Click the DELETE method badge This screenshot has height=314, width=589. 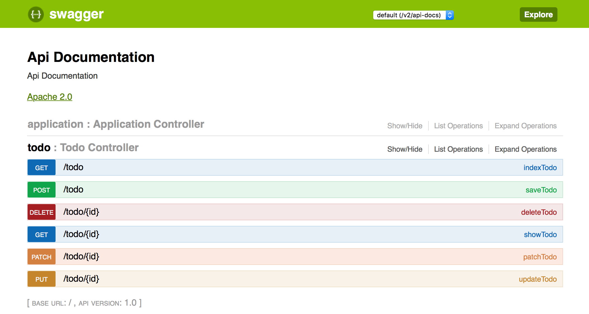point(42,212)
